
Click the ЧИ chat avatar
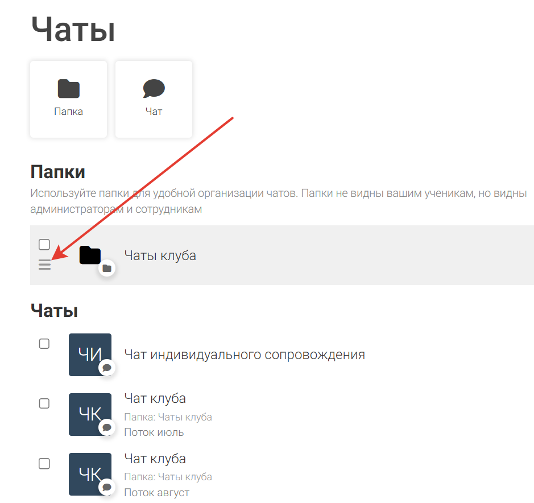click(90, 354)
